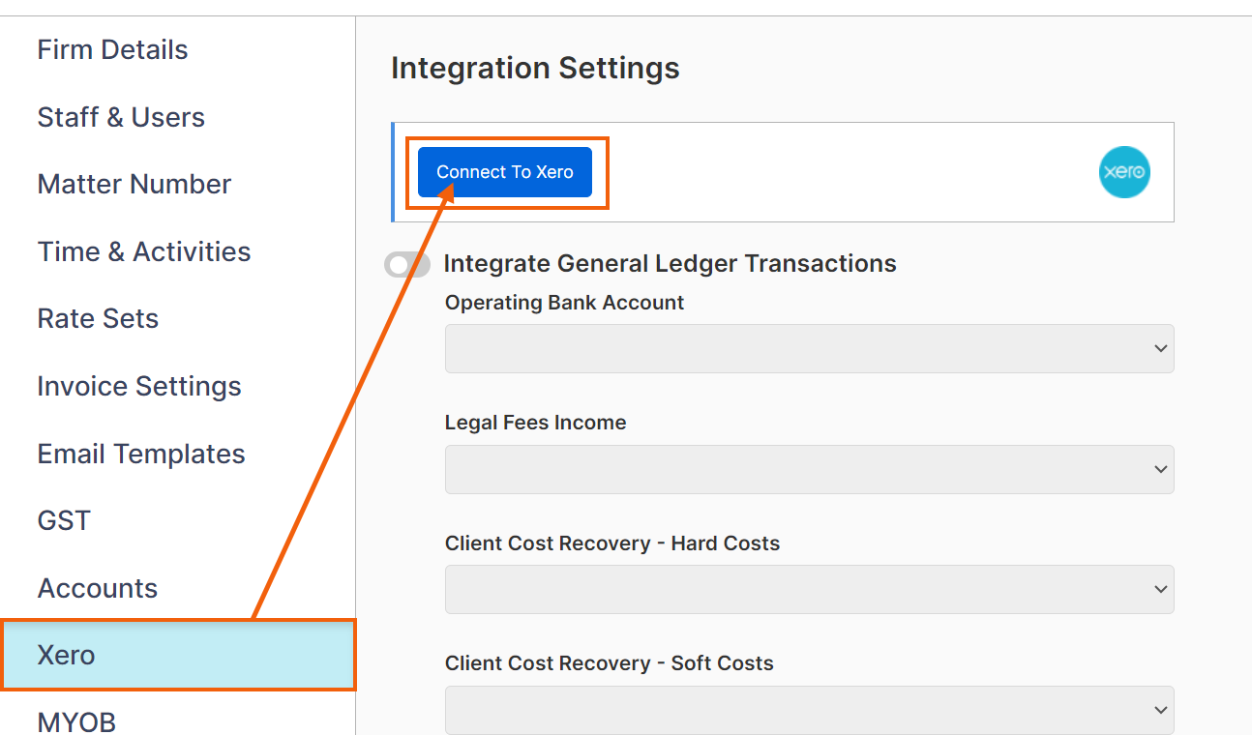Screen dimensions: 1252x735
Task: Select Rate Sets menu item
Action: tap(98, 318)
